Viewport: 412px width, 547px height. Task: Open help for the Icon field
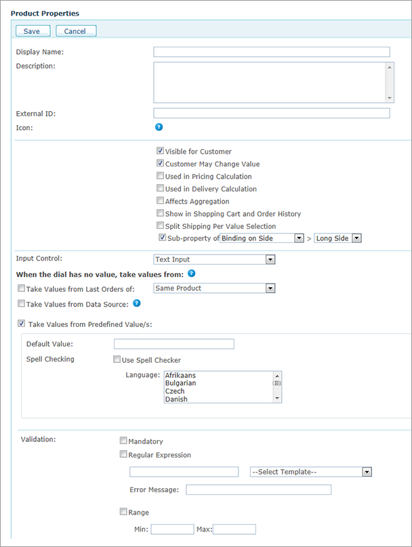point(159,127)
